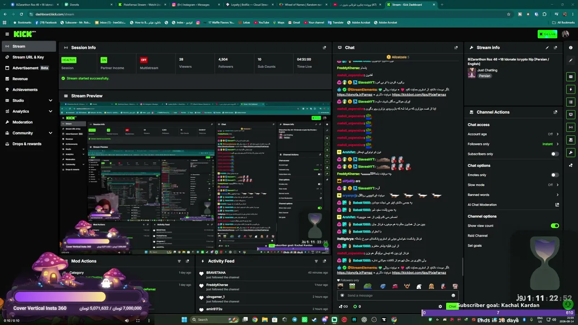Open Telegram from the taskbar

pos(294,320)
